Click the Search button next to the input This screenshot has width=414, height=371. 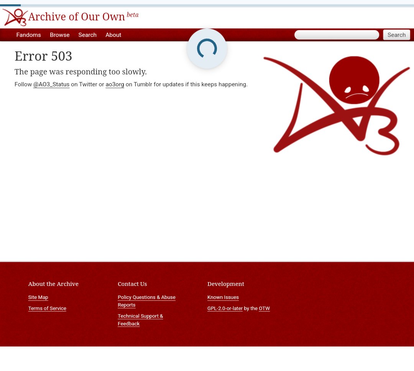point(396,35)
